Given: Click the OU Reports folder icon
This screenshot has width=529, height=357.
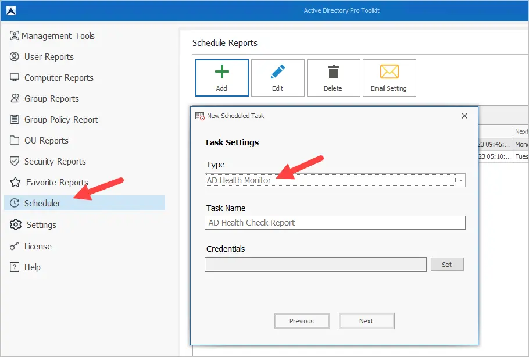Looking at the screenshot, I should click(x=14, y=140).
